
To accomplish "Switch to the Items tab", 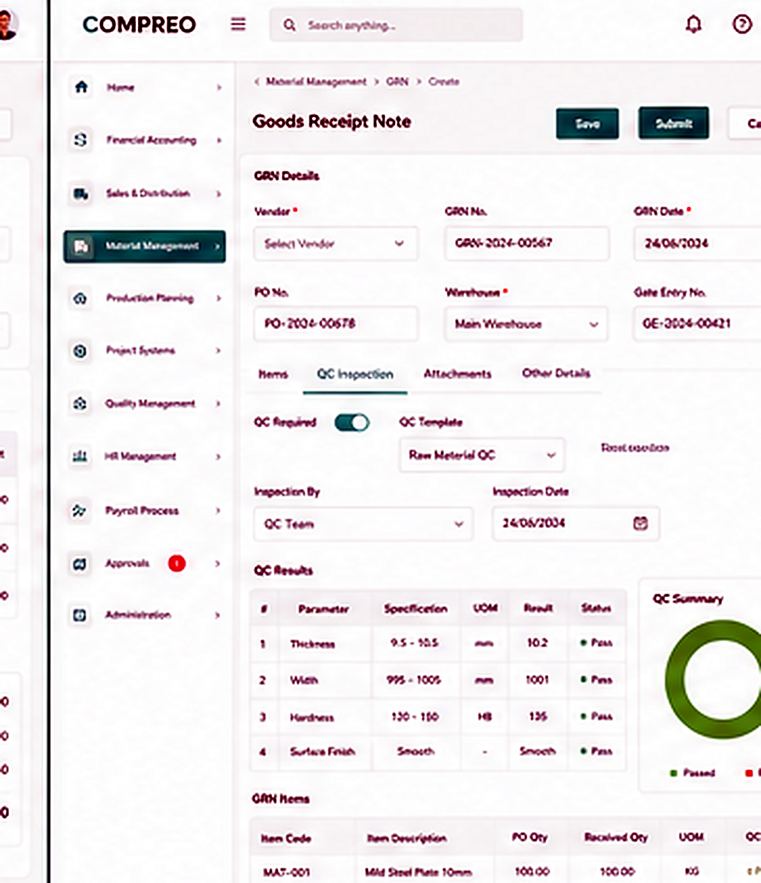I will [273, 375].
